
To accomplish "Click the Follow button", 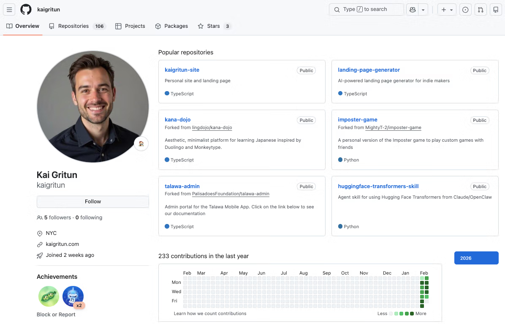I will click(x=93, y=202).
